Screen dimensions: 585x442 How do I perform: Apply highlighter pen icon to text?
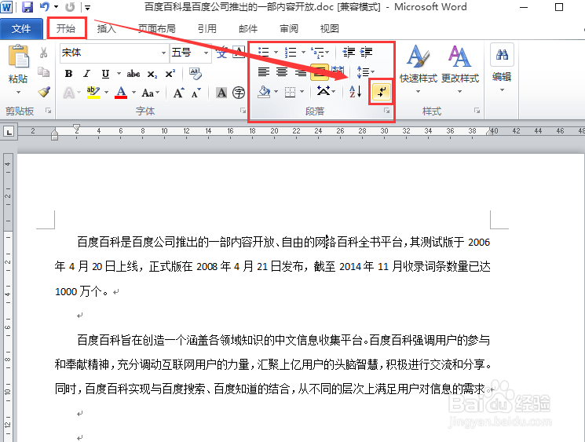(93, 92)
